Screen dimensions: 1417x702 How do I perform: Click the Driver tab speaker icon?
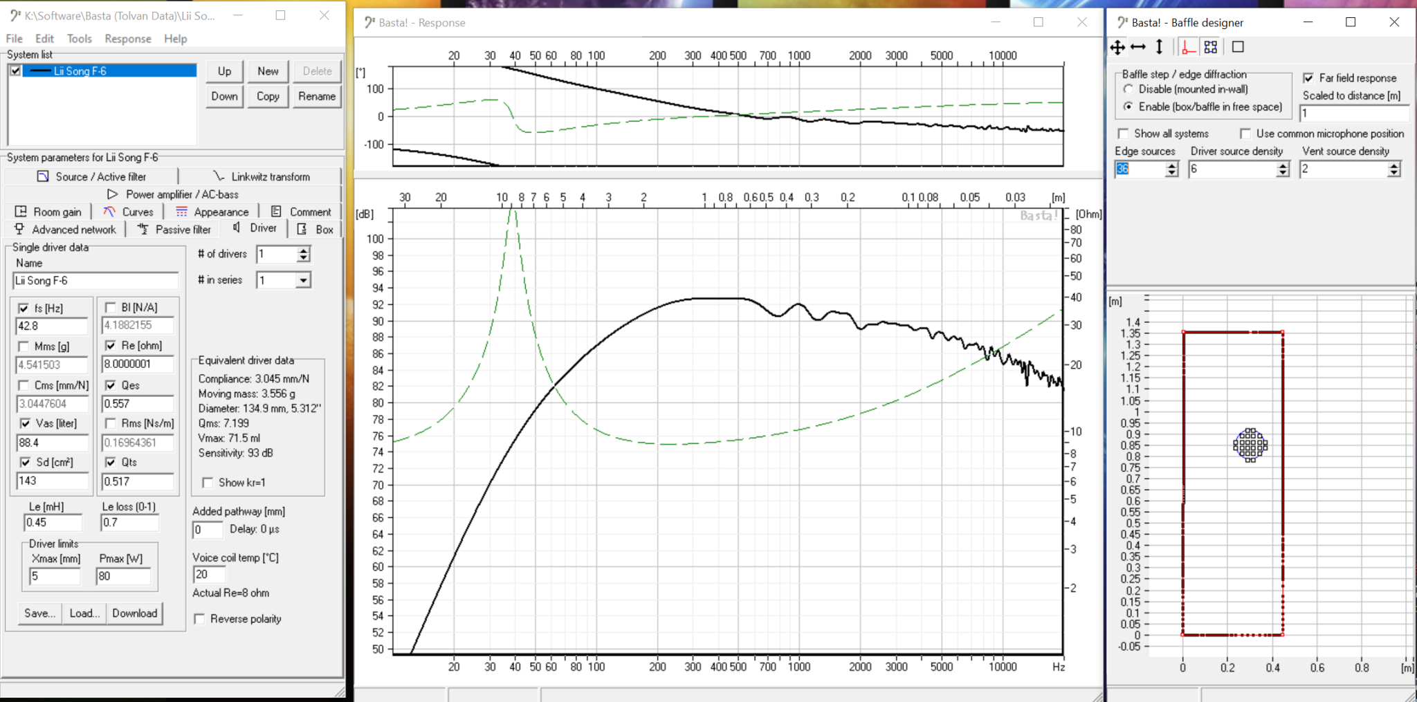click(237, 228)
